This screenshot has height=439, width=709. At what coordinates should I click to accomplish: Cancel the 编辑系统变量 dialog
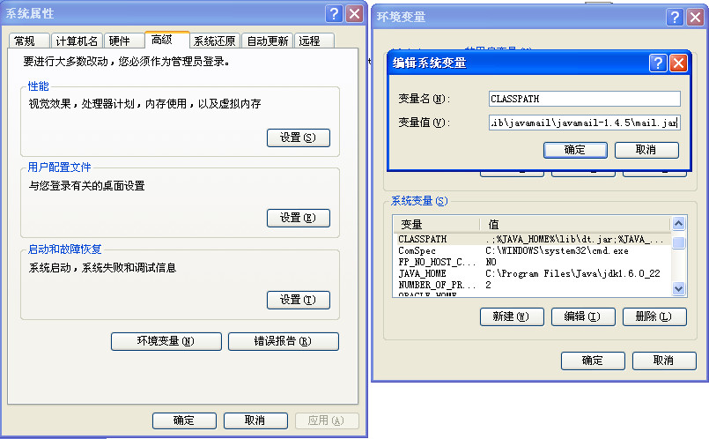(x=646, y=150)
